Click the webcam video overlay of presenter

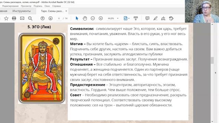tap(202, 11)
